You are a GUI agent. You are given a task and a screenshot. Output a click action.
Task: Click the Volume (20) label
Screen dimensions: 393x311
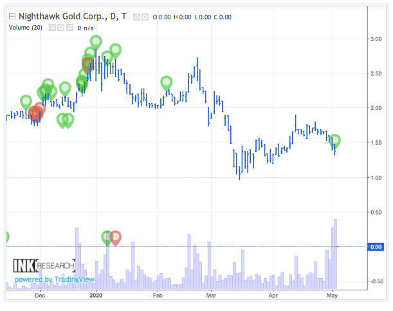coord(26,27)
